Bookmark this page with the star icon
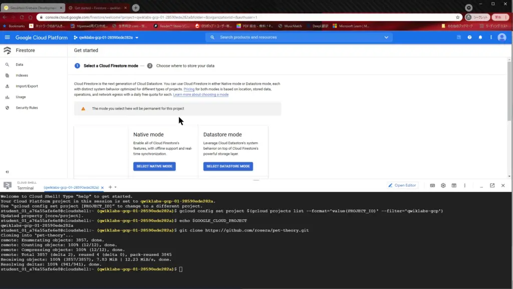The height and width of the screenshot is (289, 513). [x=458, y=18]
